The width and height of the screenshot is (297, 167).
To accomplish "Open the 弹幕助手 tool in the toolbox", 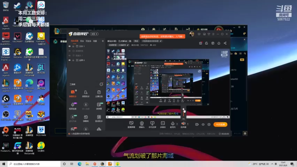I will pos(72,94).
